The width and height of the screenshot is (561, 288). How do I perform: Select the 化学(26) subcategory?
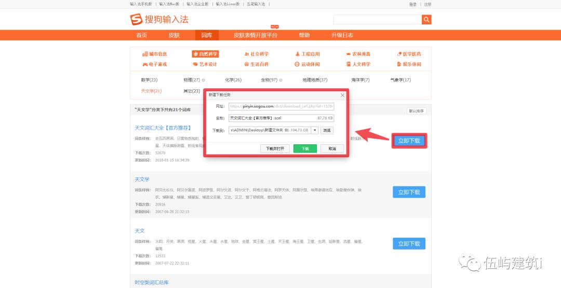[x=233, y=80]
